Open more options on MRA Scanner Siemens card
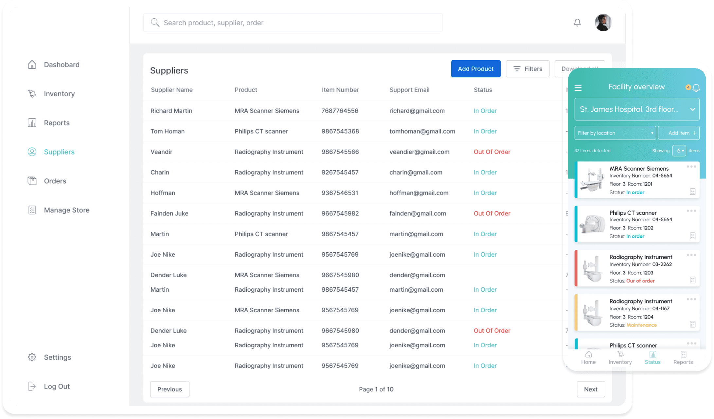The image size is (714, 419). (691, 167)
